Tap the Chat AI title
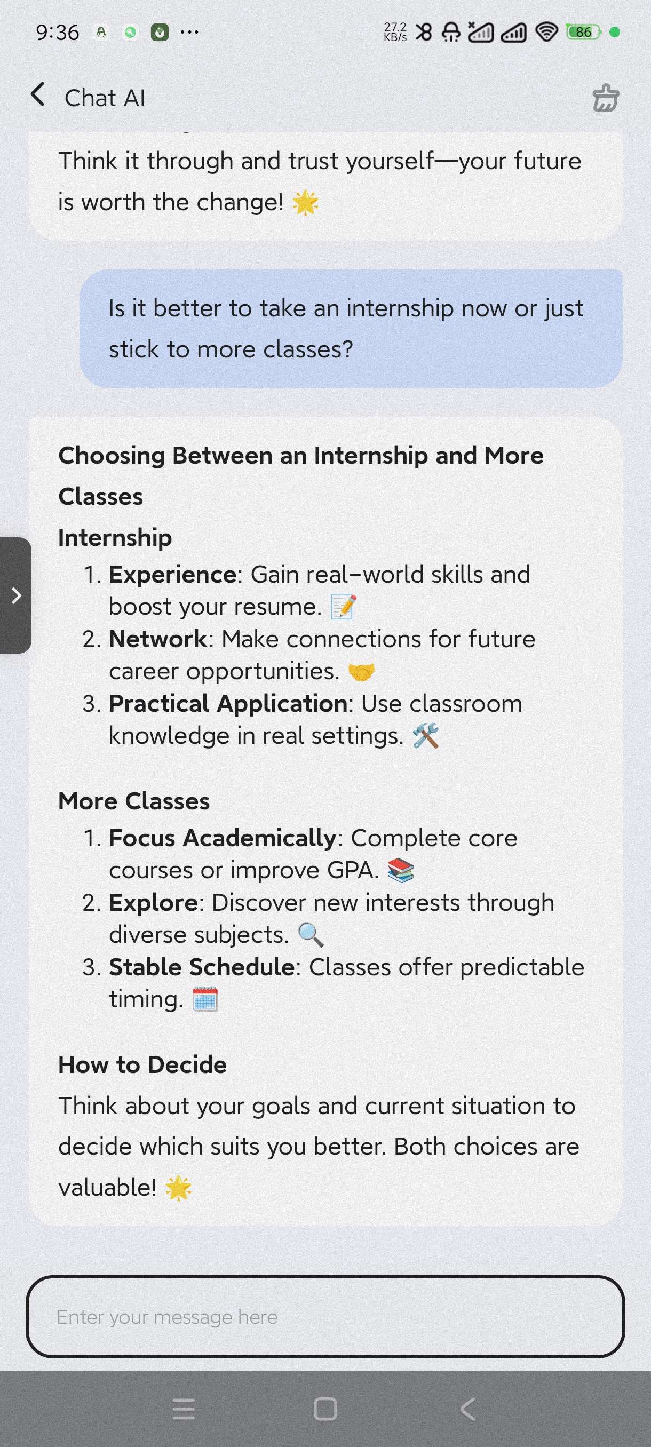Screen dimensions: 651x1447 [105, 98]
